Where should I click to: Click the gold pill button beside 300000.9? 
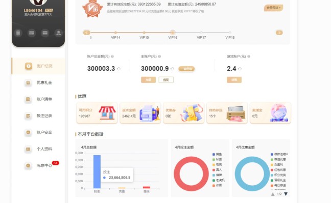pos(186,69)
